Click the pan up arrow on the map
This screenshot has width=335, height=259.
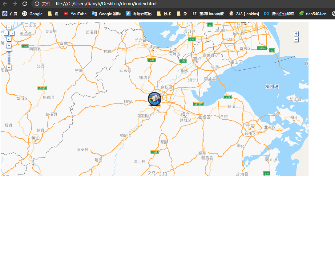pyautogui.click(x=9, y=27)
